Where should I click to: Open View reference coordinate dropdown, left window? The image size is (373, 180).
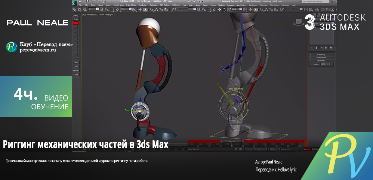126,9
